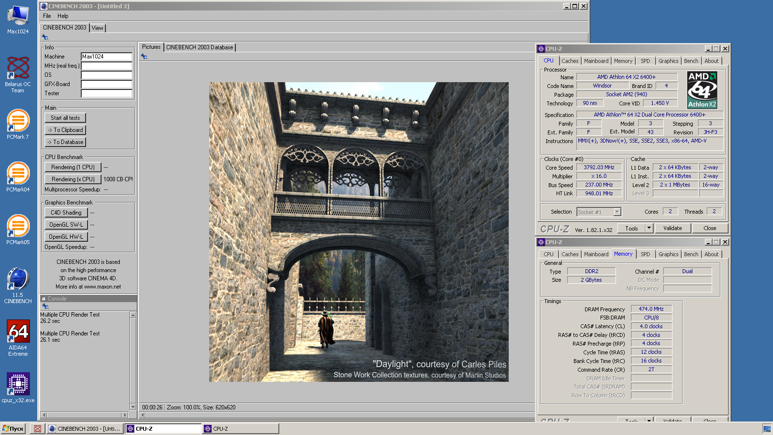Click the pin icon in the Console panel
773x435 pixels.
pos(45,306)
